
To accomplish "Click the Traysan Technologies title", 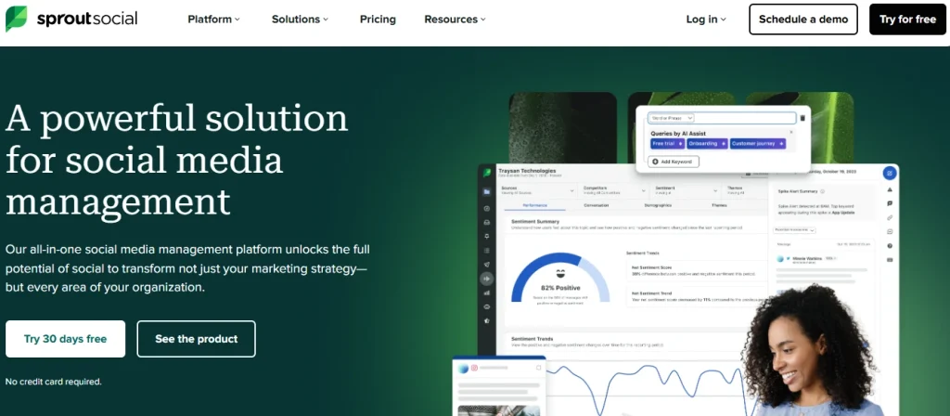I will point(527,171).
